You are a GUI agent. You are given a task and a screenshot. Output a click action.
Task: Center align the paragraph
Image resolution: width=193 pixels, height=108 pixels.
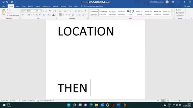tap(63, 15)
